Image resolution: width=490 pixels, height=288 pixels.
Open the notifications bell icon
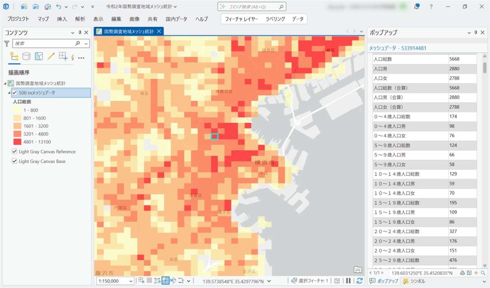pos(416,7)
